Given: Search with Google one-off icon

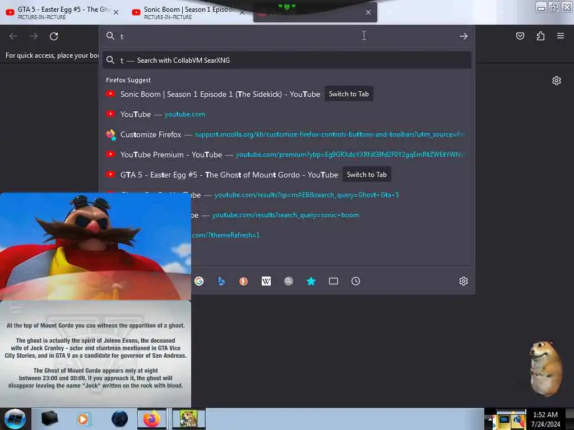Looking at the screenshot, I should click(199, 281).
